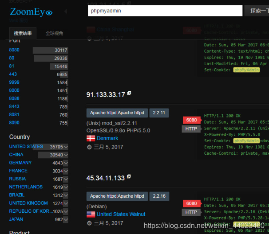
Task: Filter results by UNITED KINGDOM
Action: coord(28,203)
